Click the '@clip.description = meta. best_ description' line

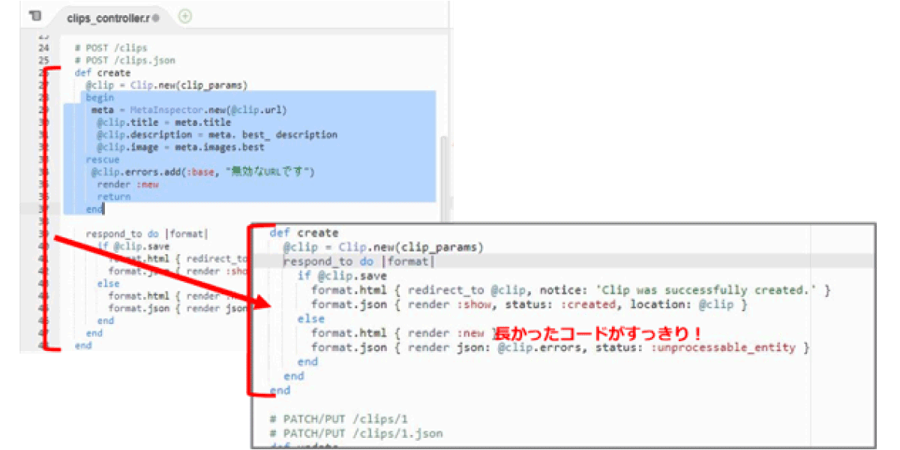coord(217,135)
